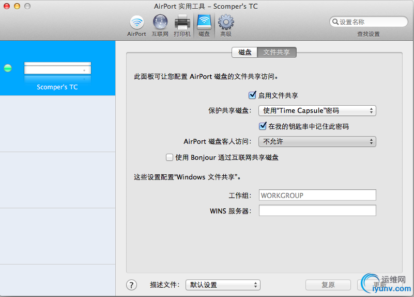The width and height of the screenshot is (414, 297).
Task: Close the AirPort 实用工具 window
Action: coord(7,6)
